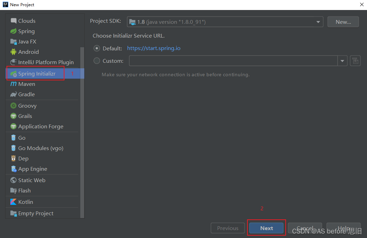Click the Go Modules (vgo) icon
This screenshot has height=238, width=367.
(13, 148)
